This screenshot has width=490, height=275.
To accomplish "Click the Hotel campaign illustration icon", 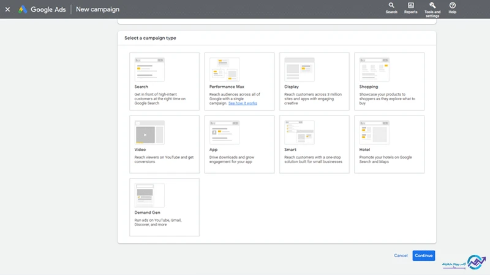I will pyautogui.click(x=374, y=132).
